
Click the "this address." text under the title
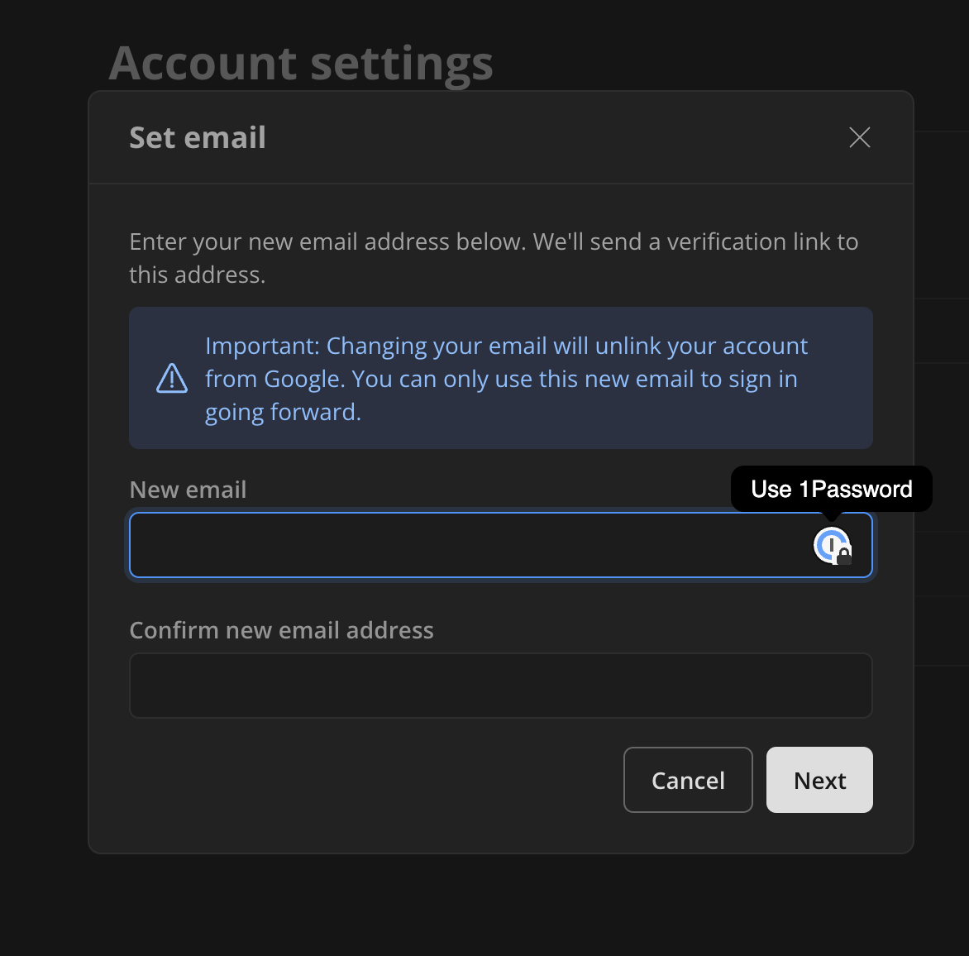point(197,275)
